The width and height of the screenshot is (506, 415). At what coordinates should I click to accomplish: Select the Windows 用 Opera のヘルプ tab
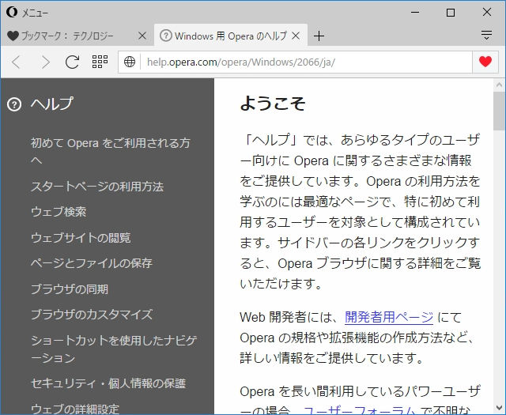(230, 36)
